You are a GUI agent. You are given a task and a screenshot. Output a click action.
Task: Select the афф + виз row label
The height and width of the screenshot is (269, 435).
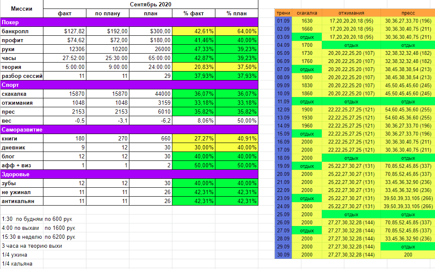pos(22,165)
